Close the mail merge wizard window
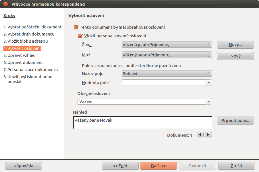Viewport: 259px width, 172px height. [6, 4]
